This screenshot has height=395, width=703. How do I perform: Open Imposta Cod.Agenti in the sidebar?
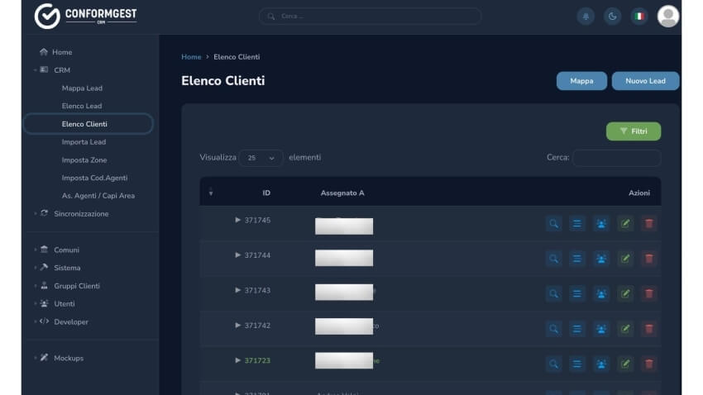(94, 178)
